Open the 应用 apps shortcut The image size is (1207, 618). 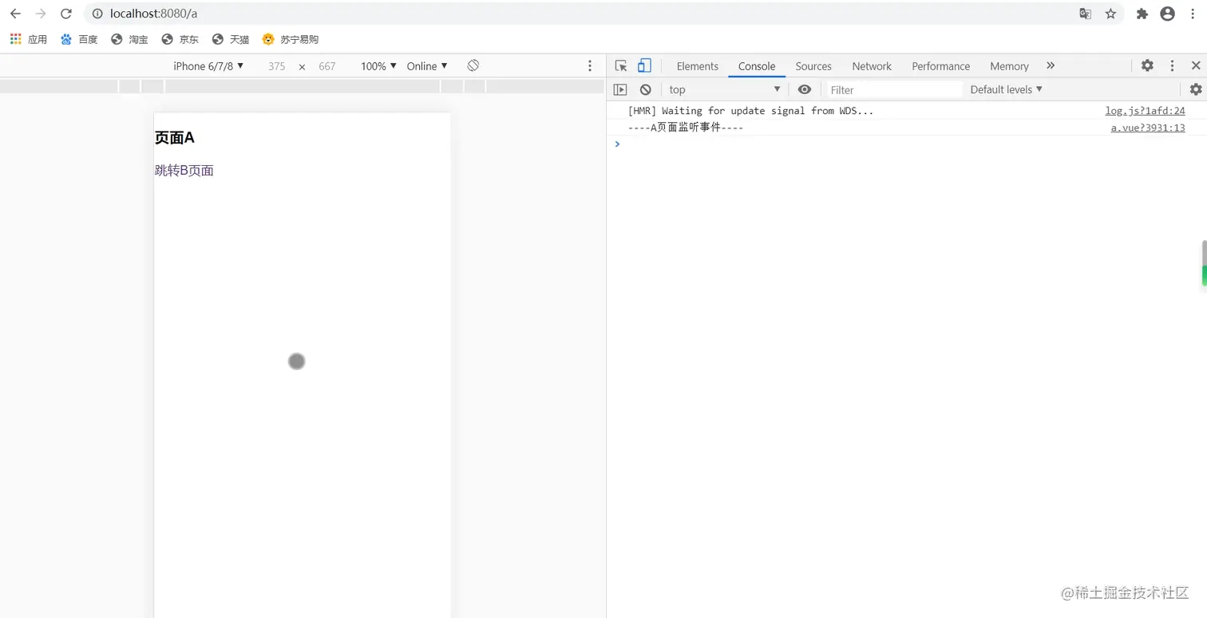pos(28,39)
